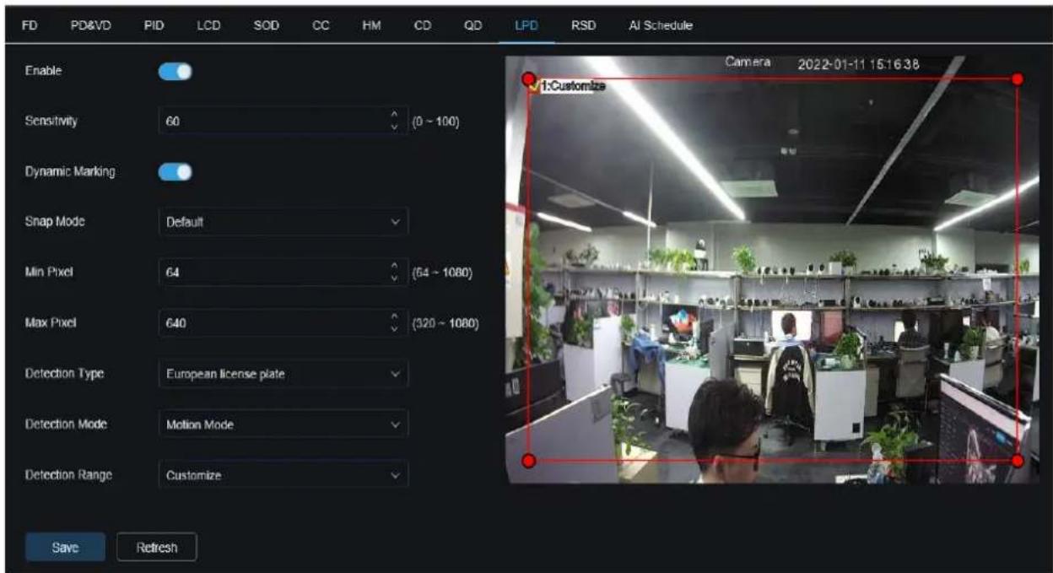Click the bottom-left red region handle
The image size is (1053, 573).
529,461
